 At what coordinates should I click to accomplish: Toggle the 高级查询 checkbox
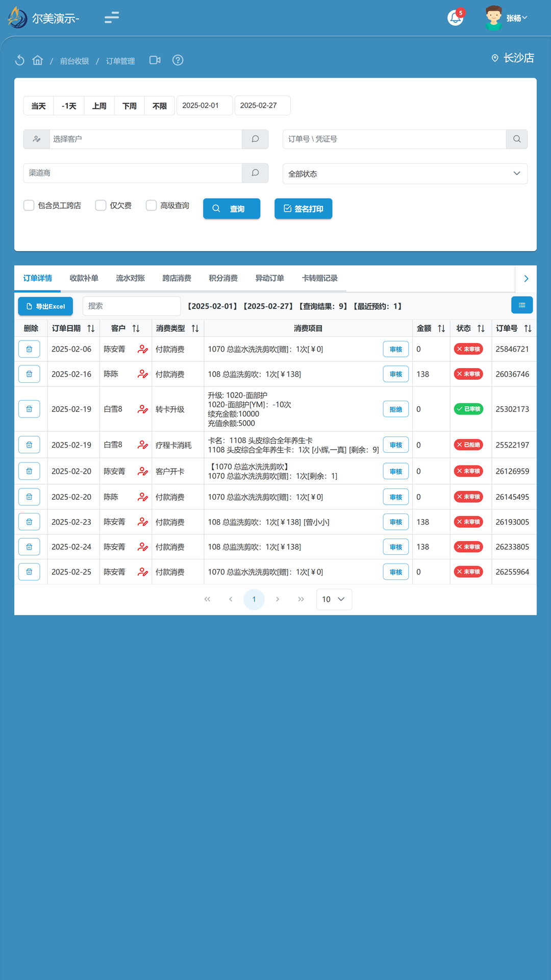coord(151,205)
